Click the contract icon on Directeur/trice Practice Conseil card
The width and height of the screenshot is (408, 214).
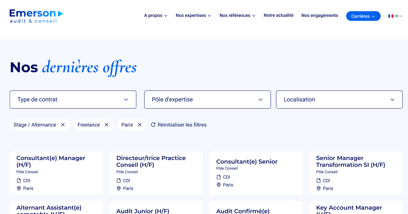click(118, 180)
